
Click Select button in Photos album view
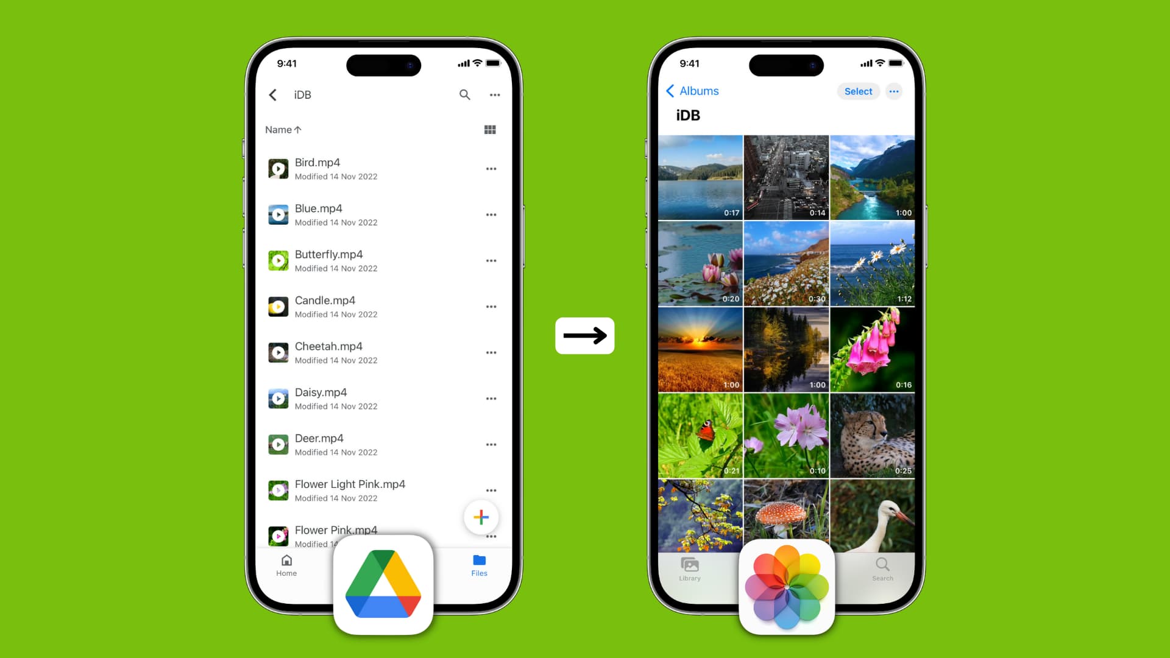pos(857,91)
